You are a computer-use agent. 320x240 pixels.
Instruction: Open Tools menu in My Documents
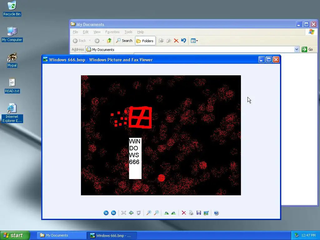[128, 32]
